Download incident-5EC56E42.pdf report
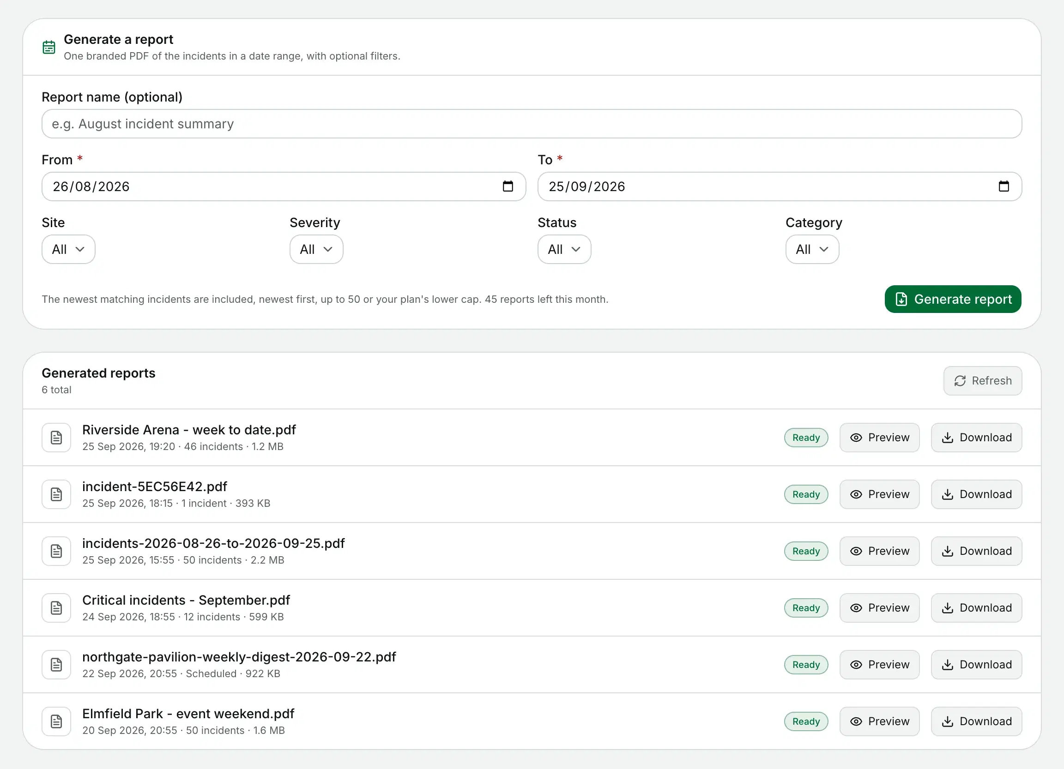This screenshot has height=769, width=1064. coord(977,494)
